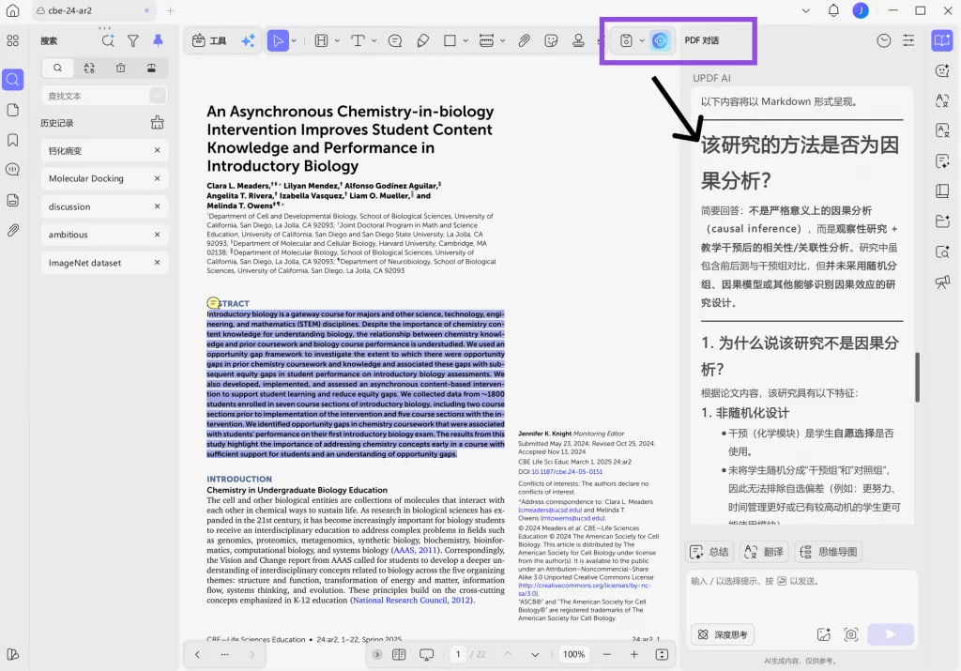Click the 翻译 translate button
Viewport: 961px width, 671px height.
tap(764, 552)
